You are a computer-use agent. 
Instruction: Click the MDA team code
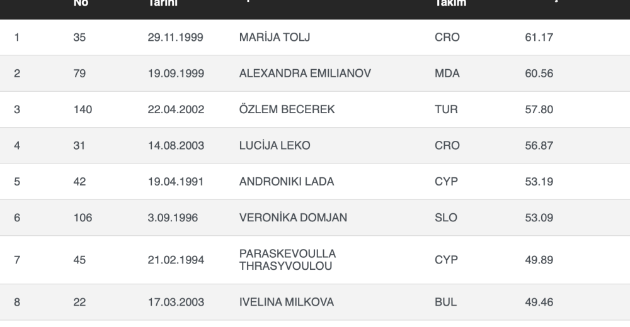[x=447, y=73]
